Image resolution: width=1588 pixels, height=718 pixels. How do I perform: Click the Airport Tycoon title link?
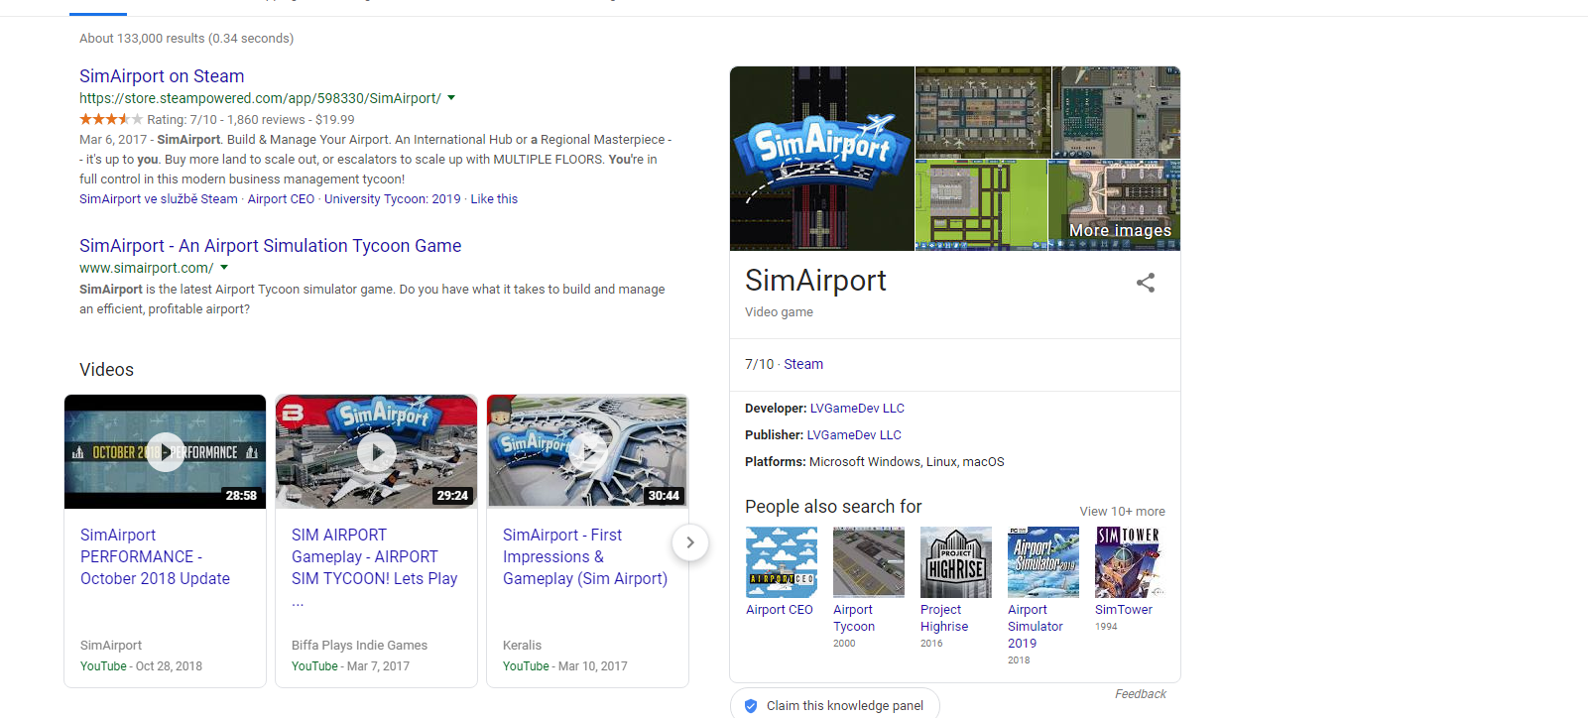854,619
